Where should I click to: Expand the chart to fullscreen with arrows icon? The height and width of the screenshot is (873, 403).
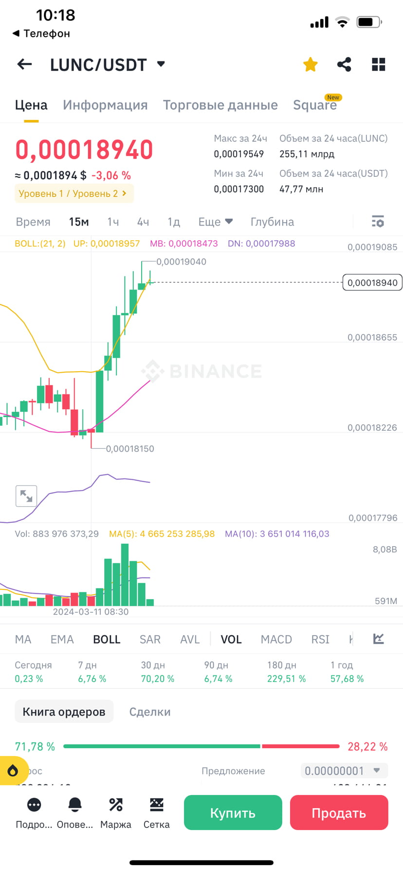click(26, 496)
